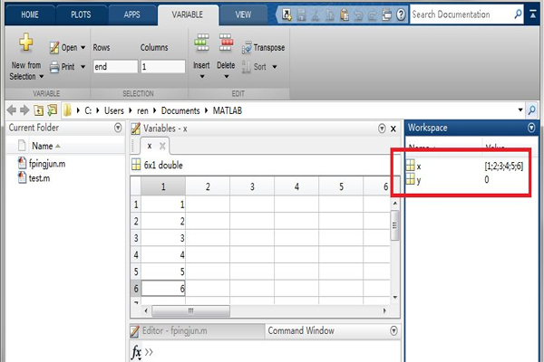544x362 pixels.
Task: Click the Columns input field
Action: [162, 66]
